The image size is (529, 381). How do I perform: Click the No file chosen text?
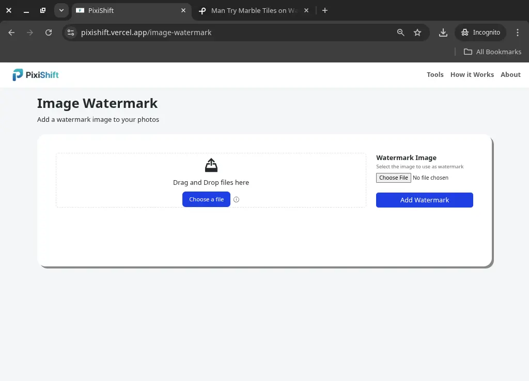pyautogui.click(x=430, y=178)
